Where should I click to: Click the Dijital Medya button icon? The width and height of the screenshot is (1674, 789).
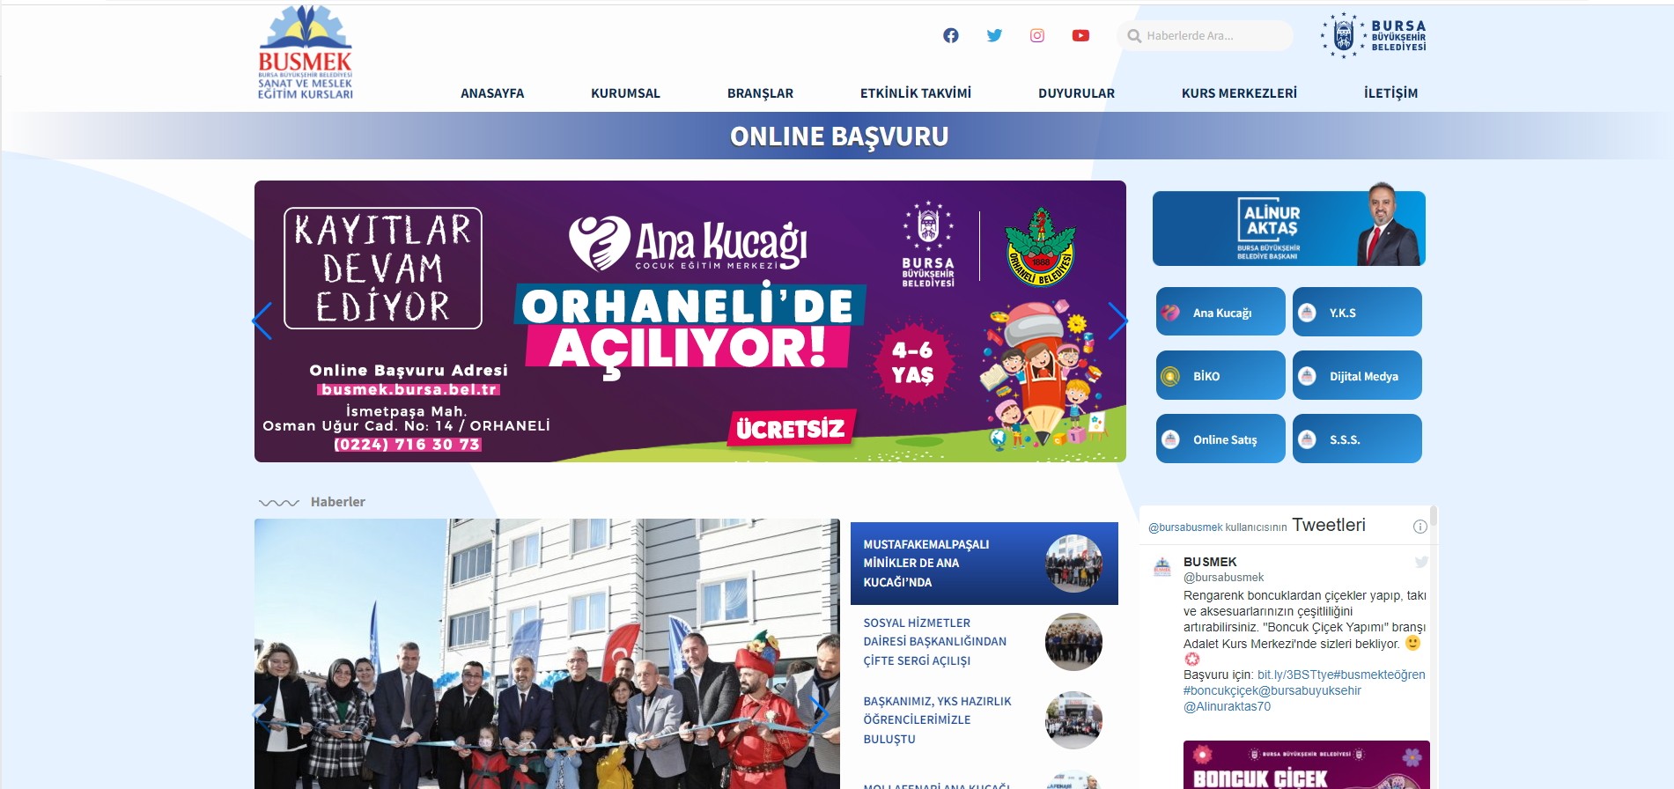click(1308, 376)
